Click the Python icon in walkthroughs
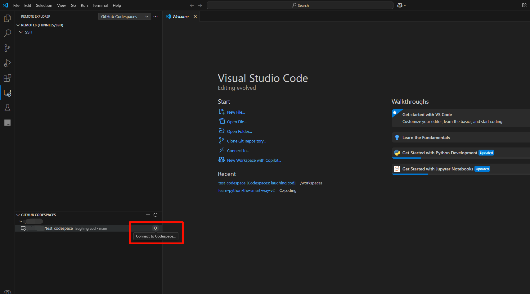 [x=397, y=153]
